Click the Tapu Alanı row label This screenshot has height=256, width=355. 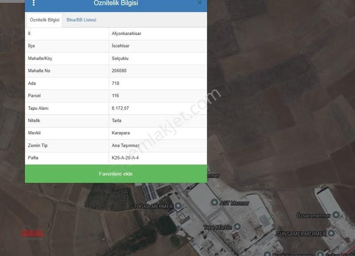[38, 108]
